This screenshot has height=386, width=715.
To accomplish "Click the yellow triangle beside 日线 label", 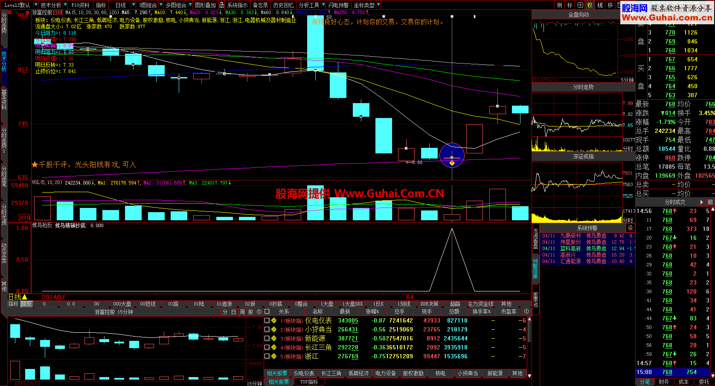I will click(24, 297).
